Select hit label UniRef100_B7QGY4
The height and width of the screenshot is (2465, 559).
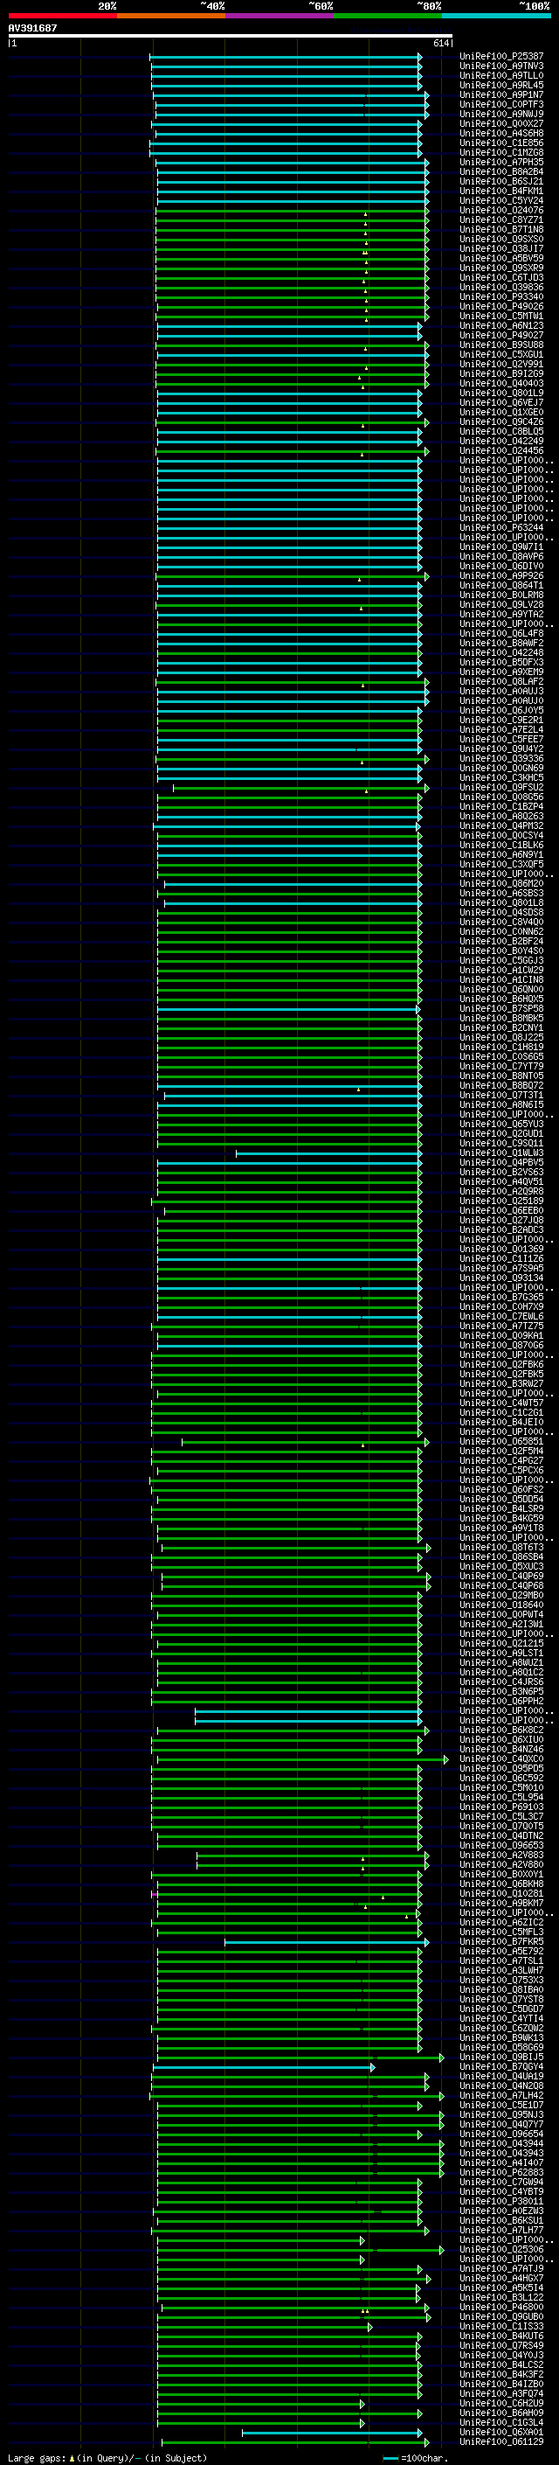pyautogui.click(x=501, y=2066)
